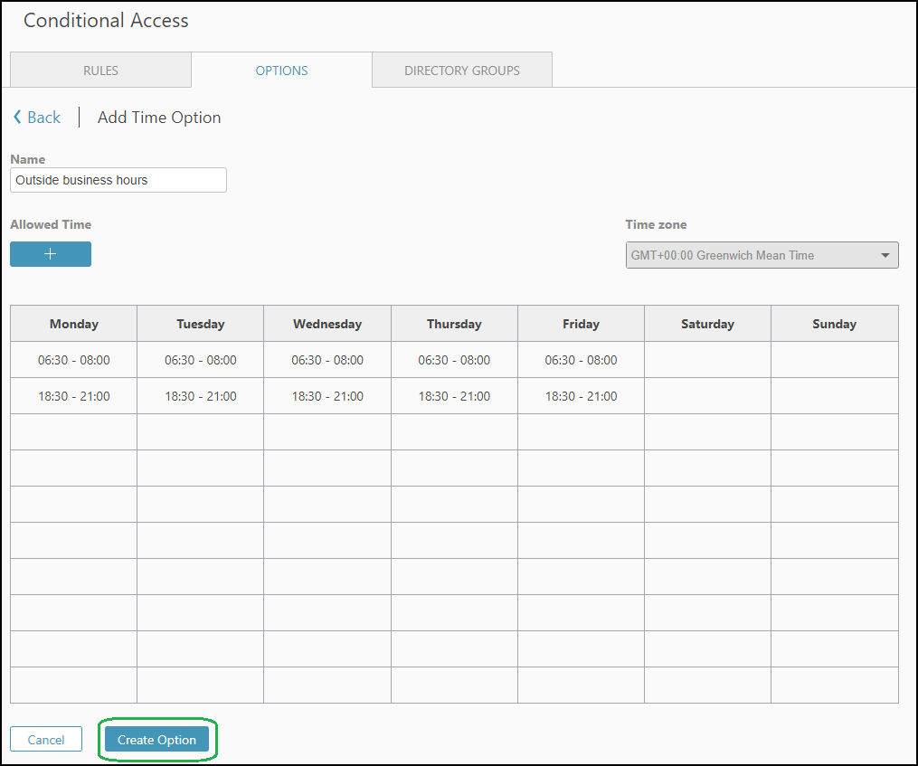Click Tuesday's 18:30 - 21:00 time slot

click(x=200, y=396)
